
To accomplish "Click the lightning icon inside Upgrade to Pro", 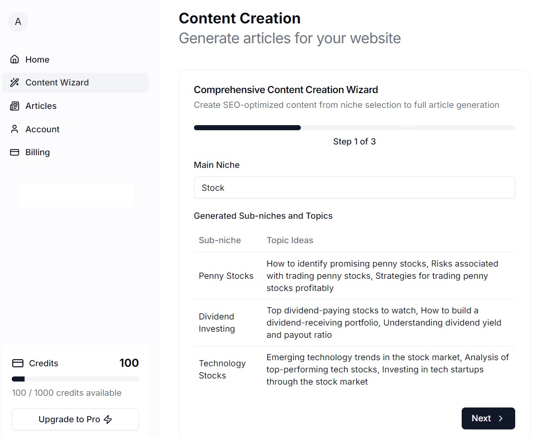I will pos(107,419).
